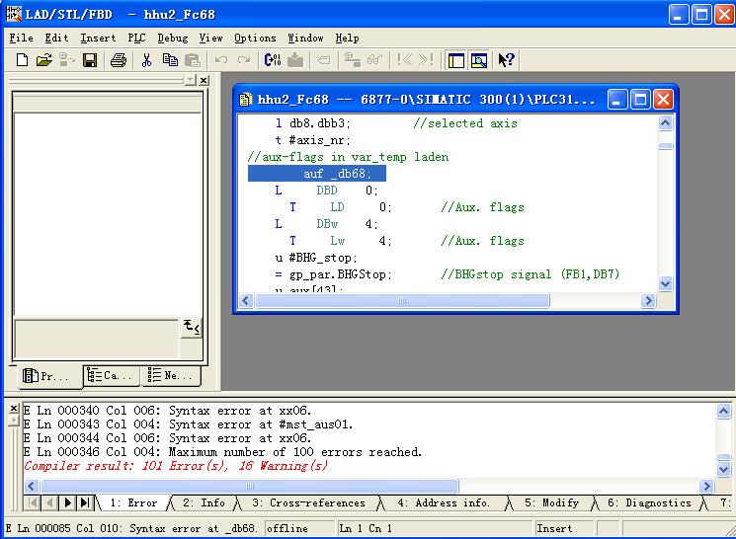Image resolution: width=736 pixels, height=539 pixels.
Task: Undo the last action in the toolbar
Action: point(220,60)
